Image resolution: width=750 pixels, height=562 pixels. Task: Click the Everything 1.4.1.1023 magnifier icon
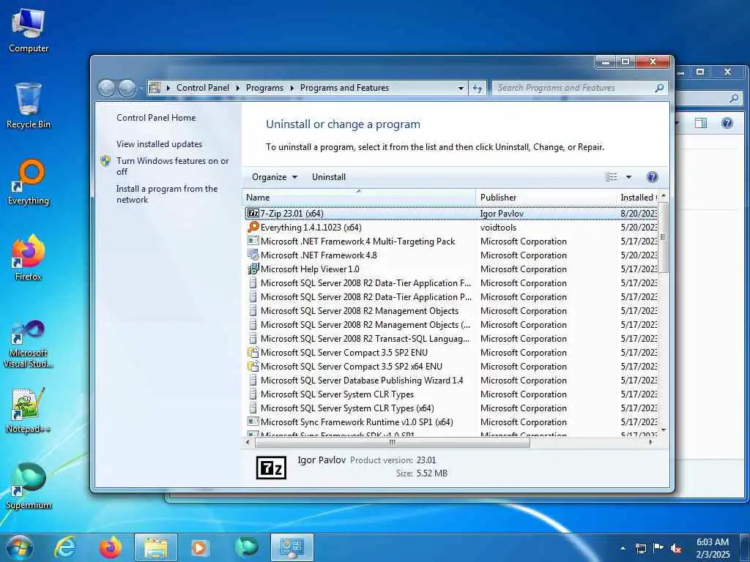253,227
